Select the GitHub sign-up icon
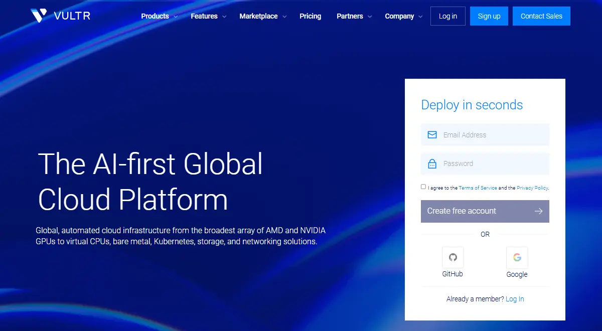This screenshot has width=602, height=331. 453,256
